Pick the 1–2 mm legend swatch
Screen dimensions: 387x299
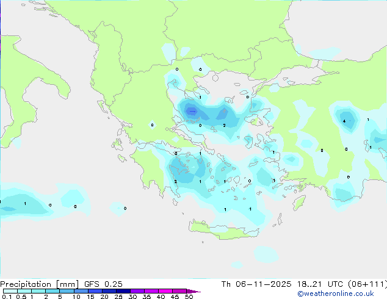pyautogui.click(x=38, y=291)
